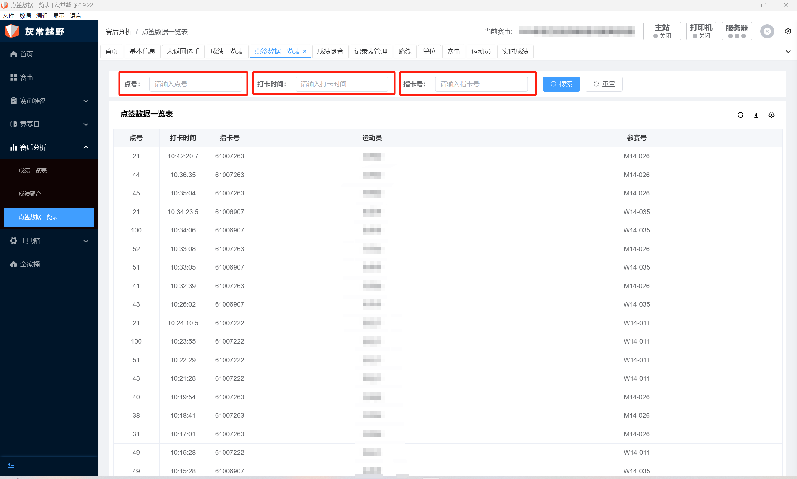
Task: Collapse the sidebar with the bottom icon
Action: pos(11,465)
